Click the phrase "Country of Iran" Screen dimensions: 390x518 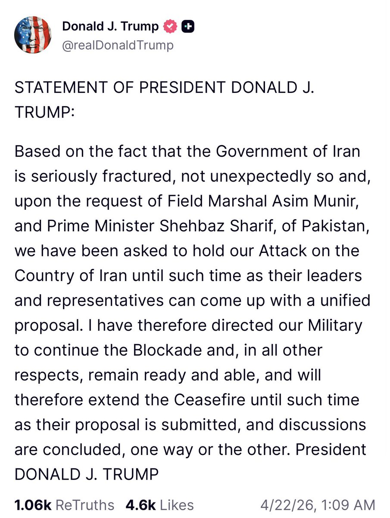(x=71, y=277)
